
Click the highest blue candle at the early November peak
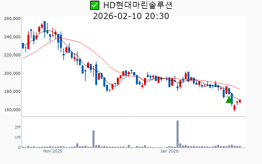(45, 27)
